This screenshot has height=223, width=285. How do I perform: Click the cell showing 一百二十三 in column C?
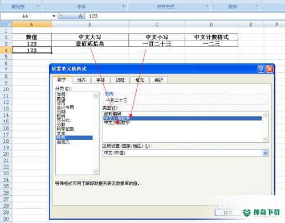pos(157,44)
